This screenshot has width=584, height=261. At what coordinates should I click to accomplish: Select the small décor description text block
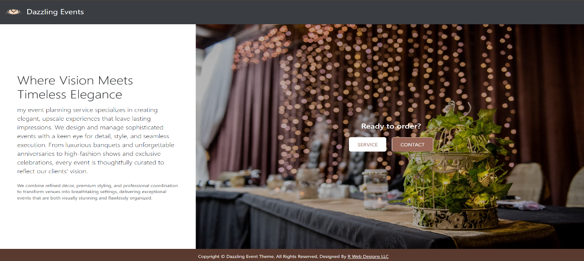click(x=97, y=191)
